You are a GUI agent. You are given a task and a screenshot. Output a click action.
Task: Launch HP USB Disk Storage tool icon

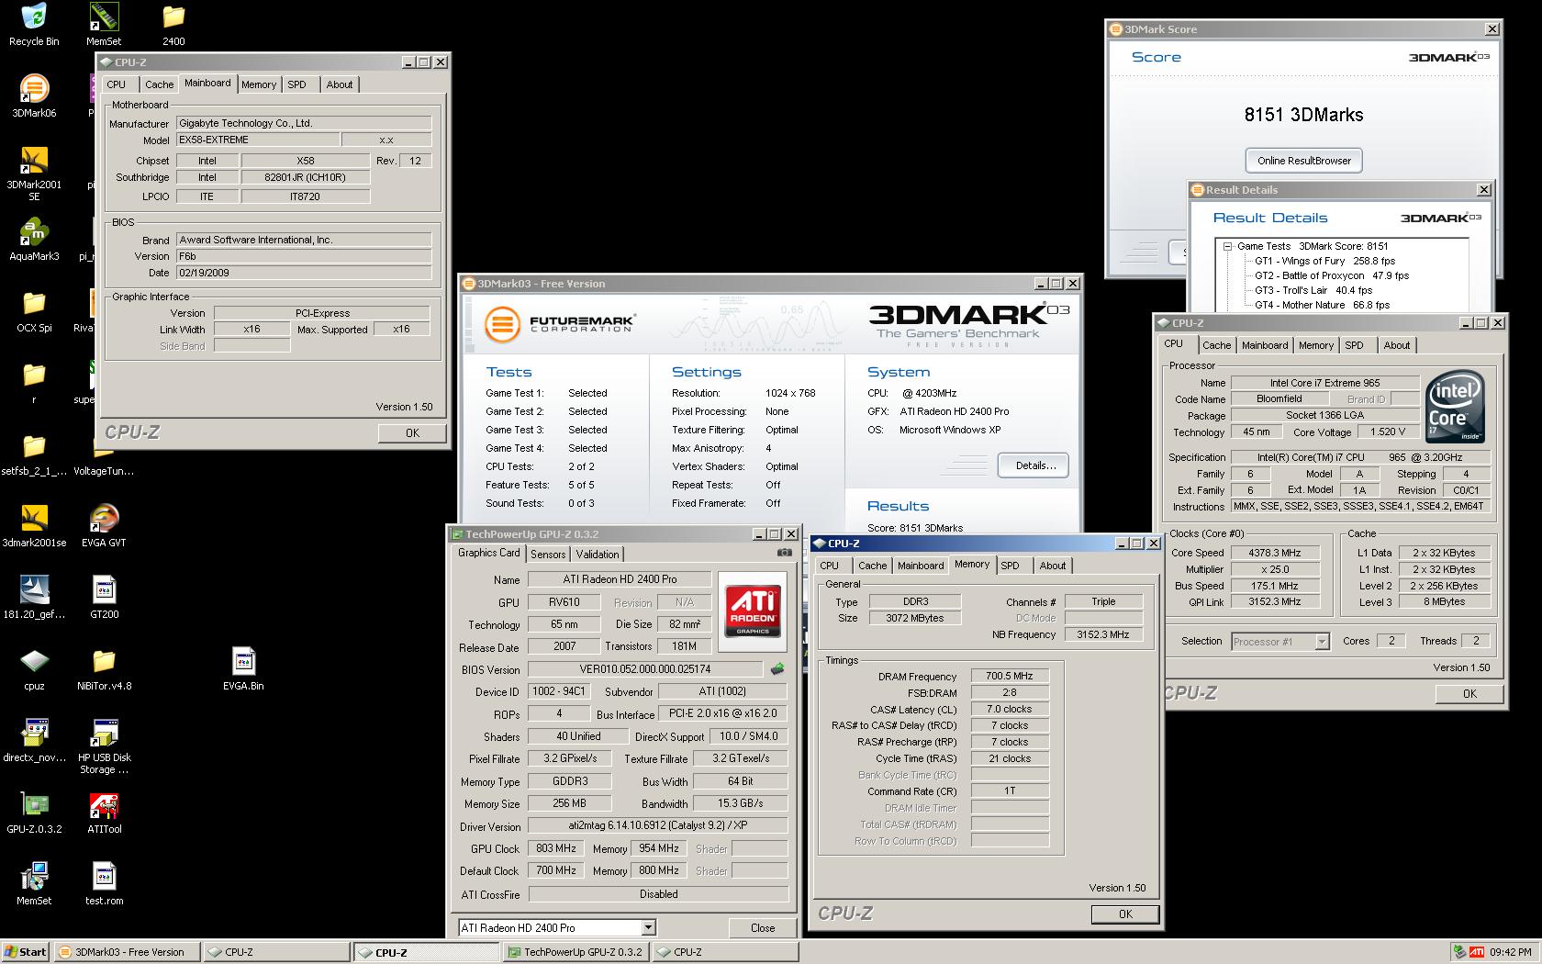[x=104, y=747]
